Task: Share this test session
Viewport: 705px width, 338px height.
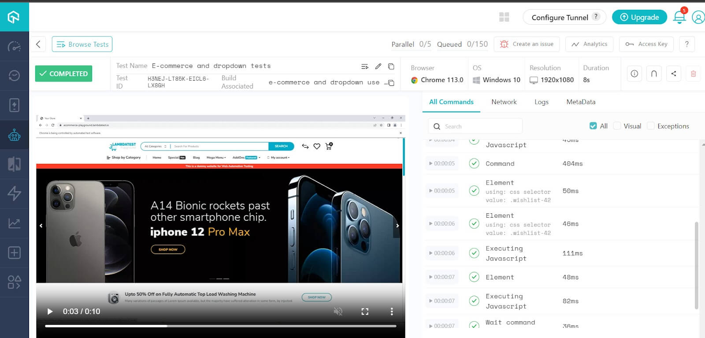Action: tap(674, 74)
